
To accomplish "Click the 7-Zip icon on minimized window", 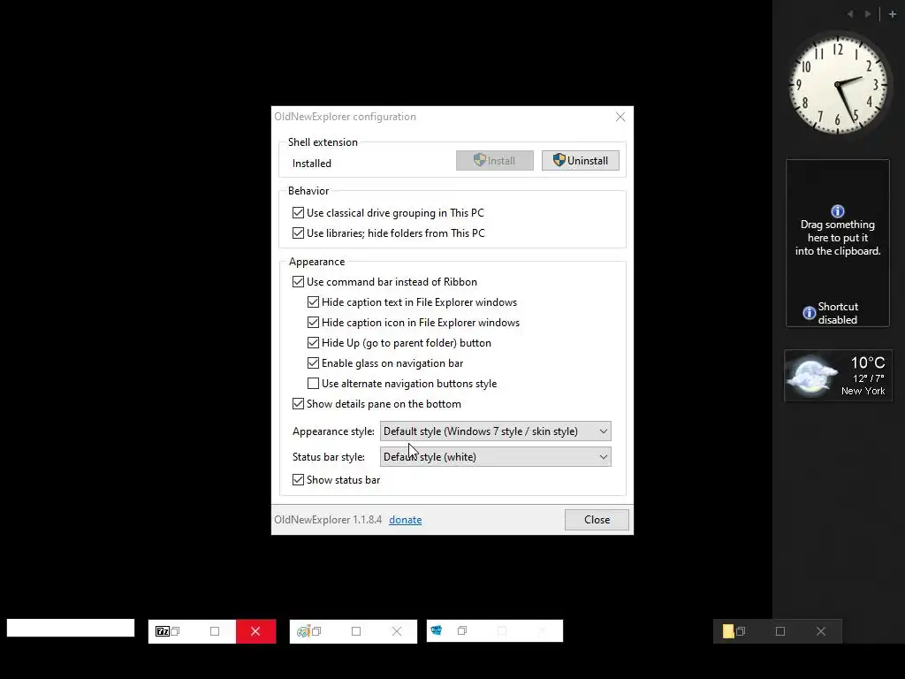I will pos(163,631).
